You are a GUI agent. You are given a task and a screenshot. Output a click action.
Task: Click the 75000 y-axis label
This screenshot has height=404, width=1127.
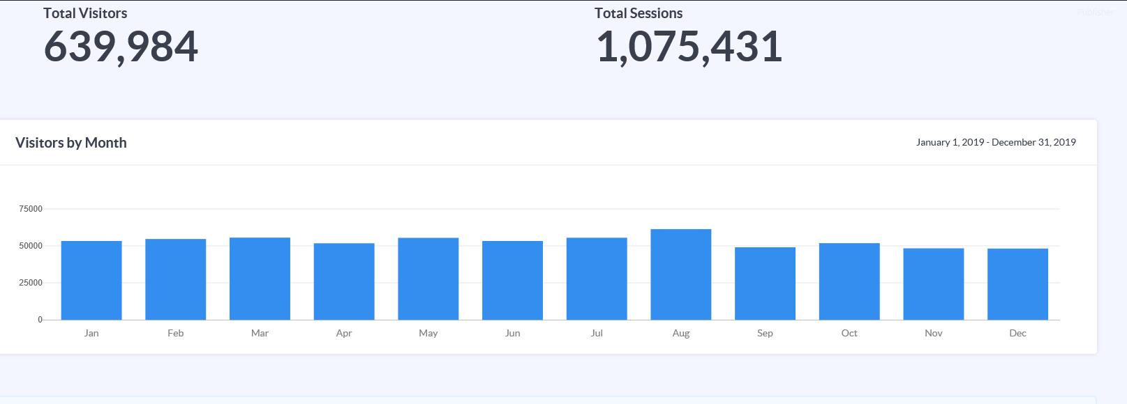pos(31,209)
